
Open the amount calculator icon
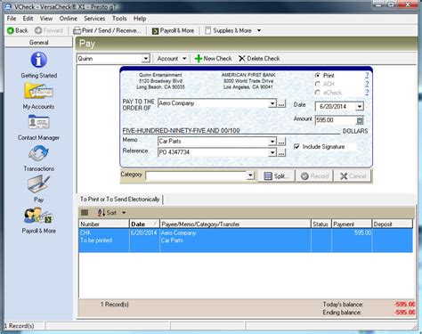point(360,120)
